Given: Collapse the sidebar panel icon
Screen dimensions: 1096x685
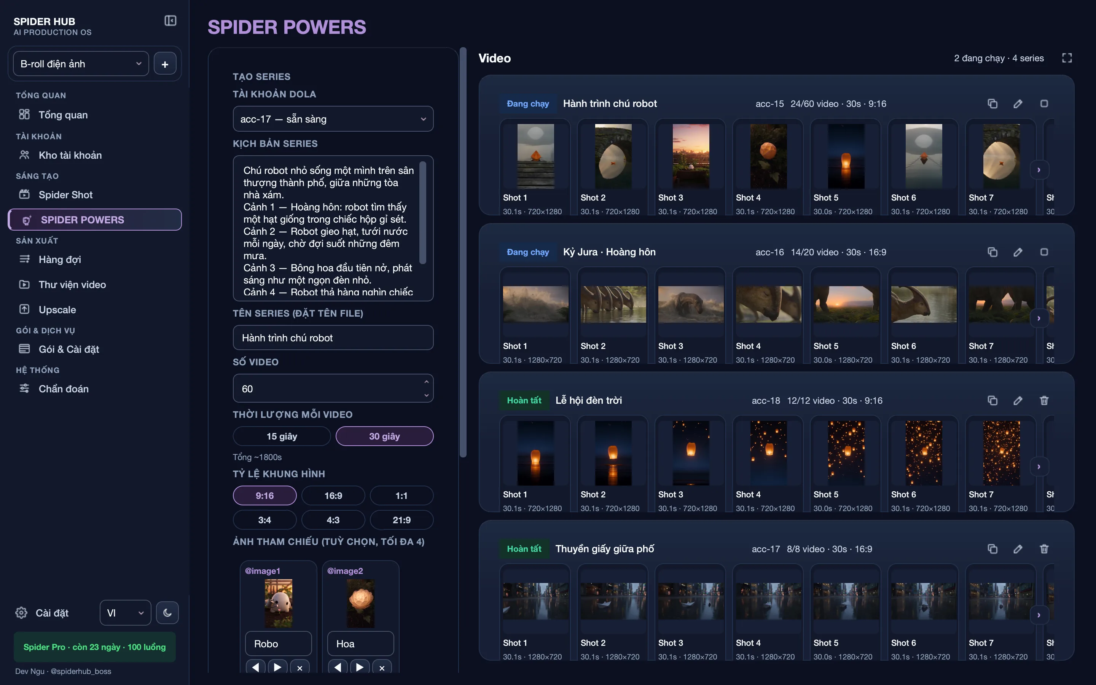Looking at the screenshot, I should coord(170,21).
